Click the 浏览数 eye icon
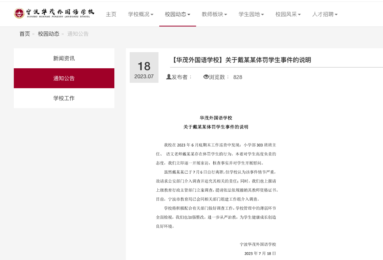Image resolution: width=383 pixels, height=260 pixels. [206, 77]
